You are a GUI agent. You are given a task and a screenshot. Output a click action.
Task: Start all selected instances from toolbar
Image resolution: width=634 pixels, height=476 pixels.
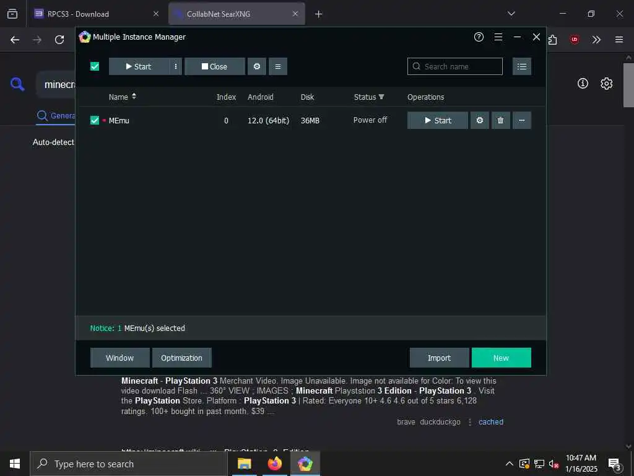(x=139, y=66)
